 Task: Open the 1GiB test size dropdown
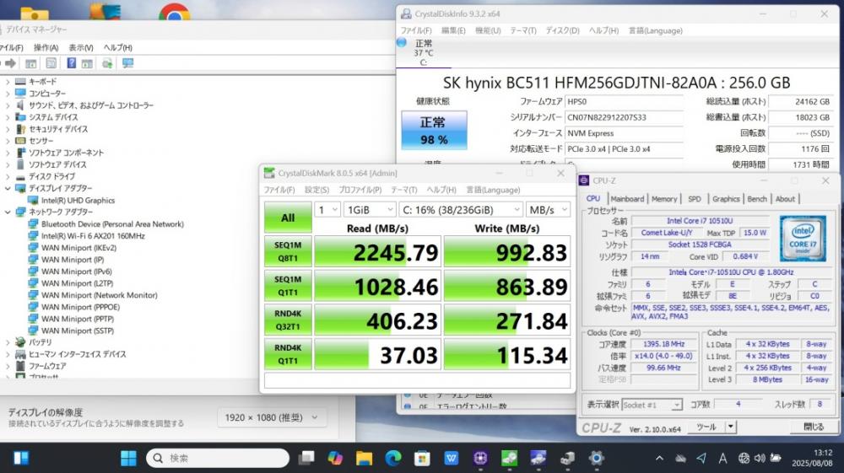[370, 210]
